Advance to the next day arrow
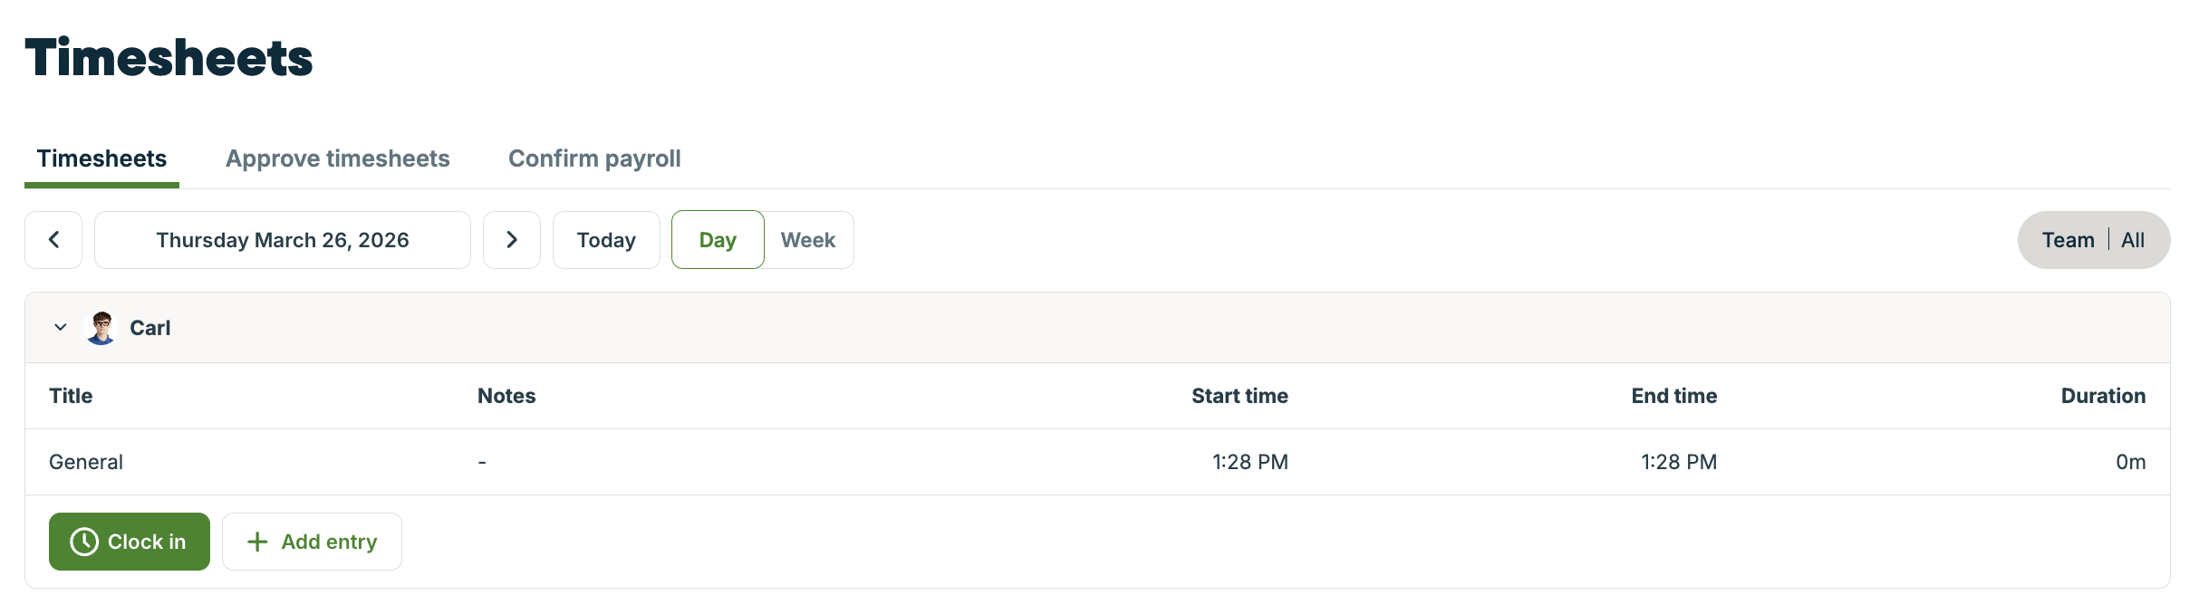The width and height of the screenshot is (2189, 605). (512, 240)
